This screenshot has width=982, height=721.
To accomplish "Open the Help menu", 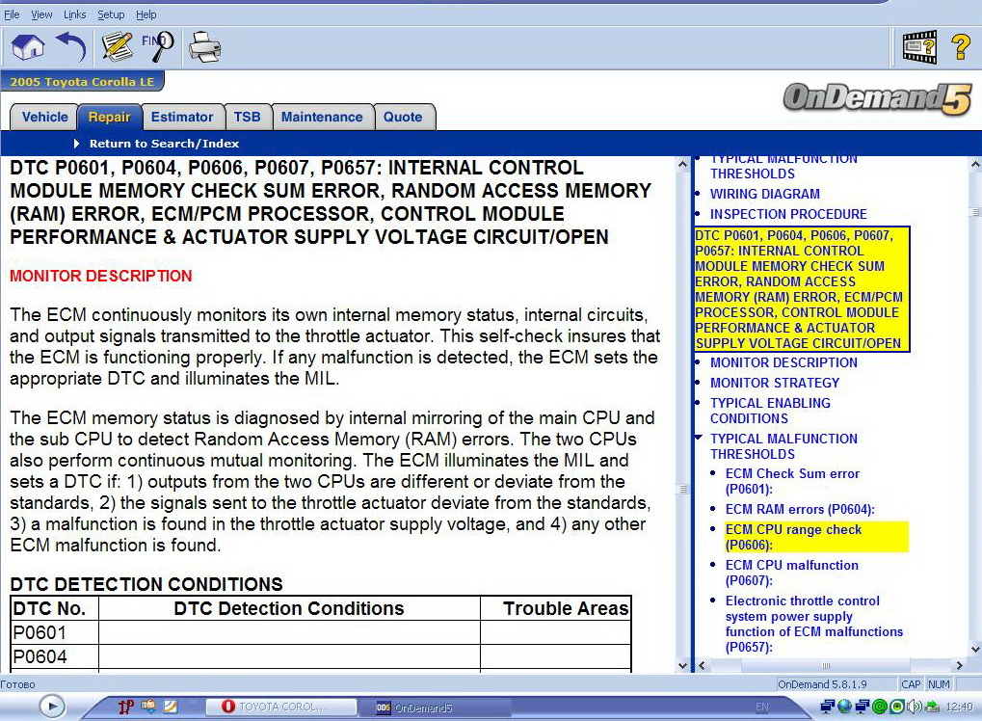I will pyautogui.click(x=146, y=14).
